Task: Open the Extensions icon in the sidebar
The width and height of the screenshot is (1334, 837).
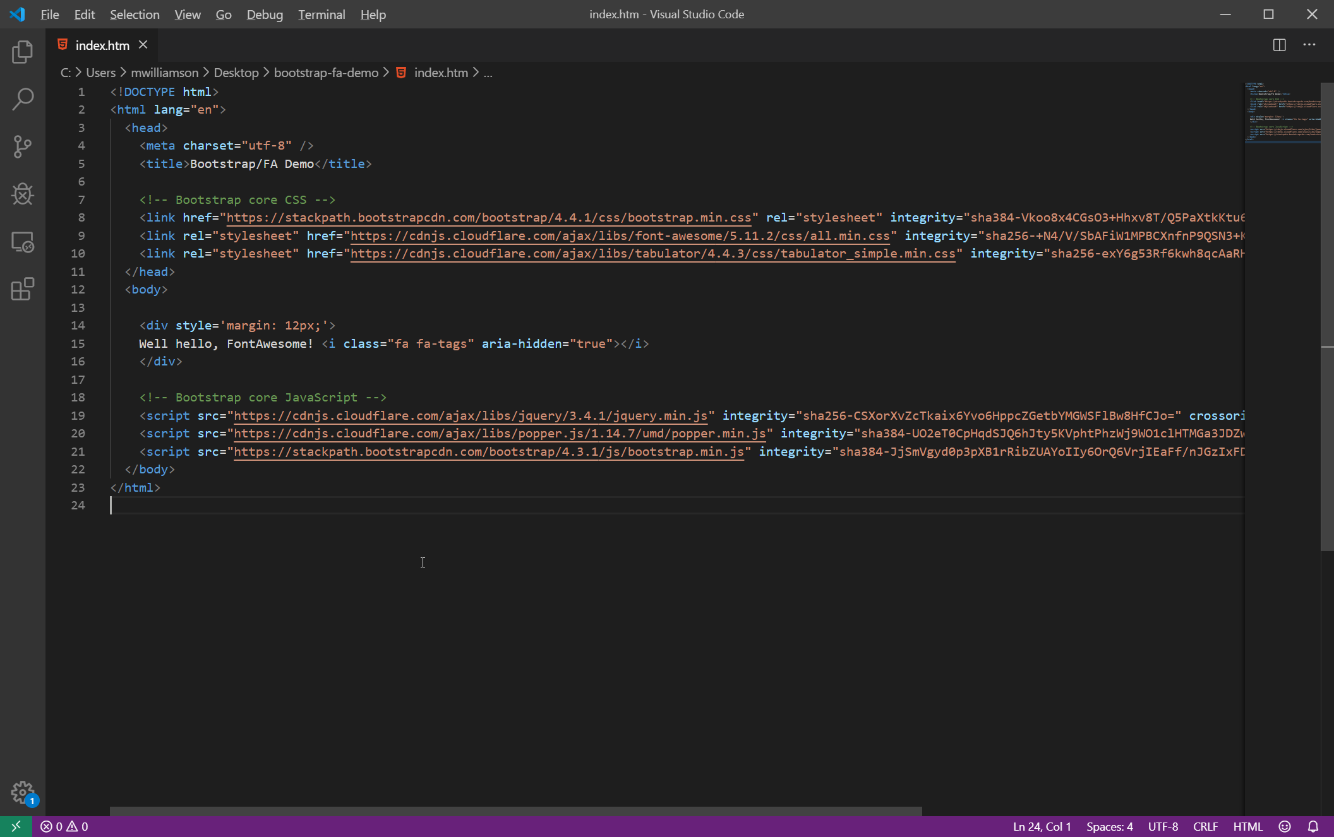Action: 23,289
